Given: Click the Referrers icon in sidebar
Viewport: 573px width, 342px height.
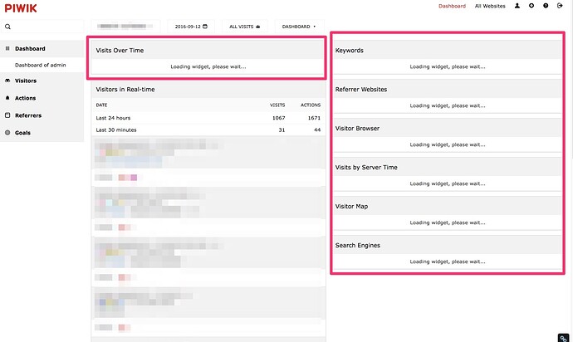Looking at the screenshot, I should tap(7, 115).
